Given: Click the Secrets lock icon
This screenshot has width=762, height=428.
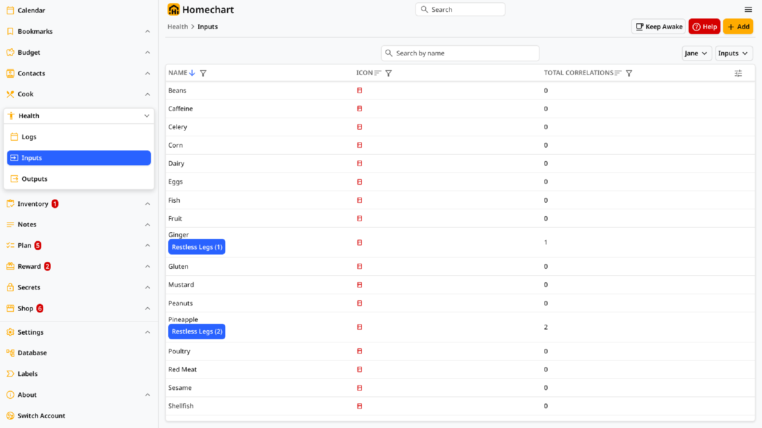Looking at the screenshot, I should [x=10, y=287].
